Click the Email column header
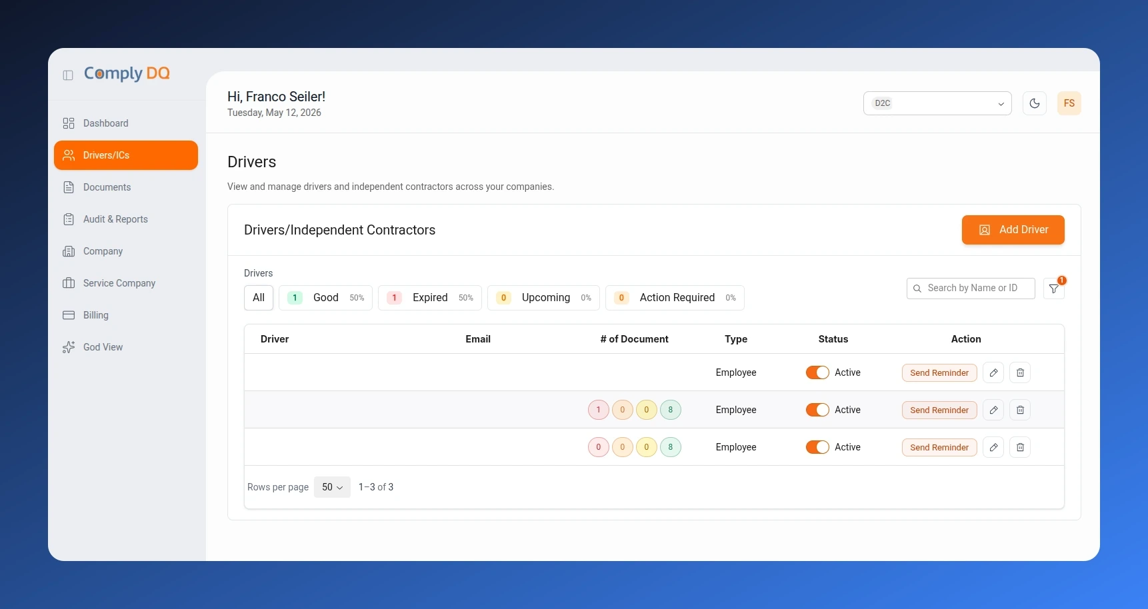 [478, 339]
